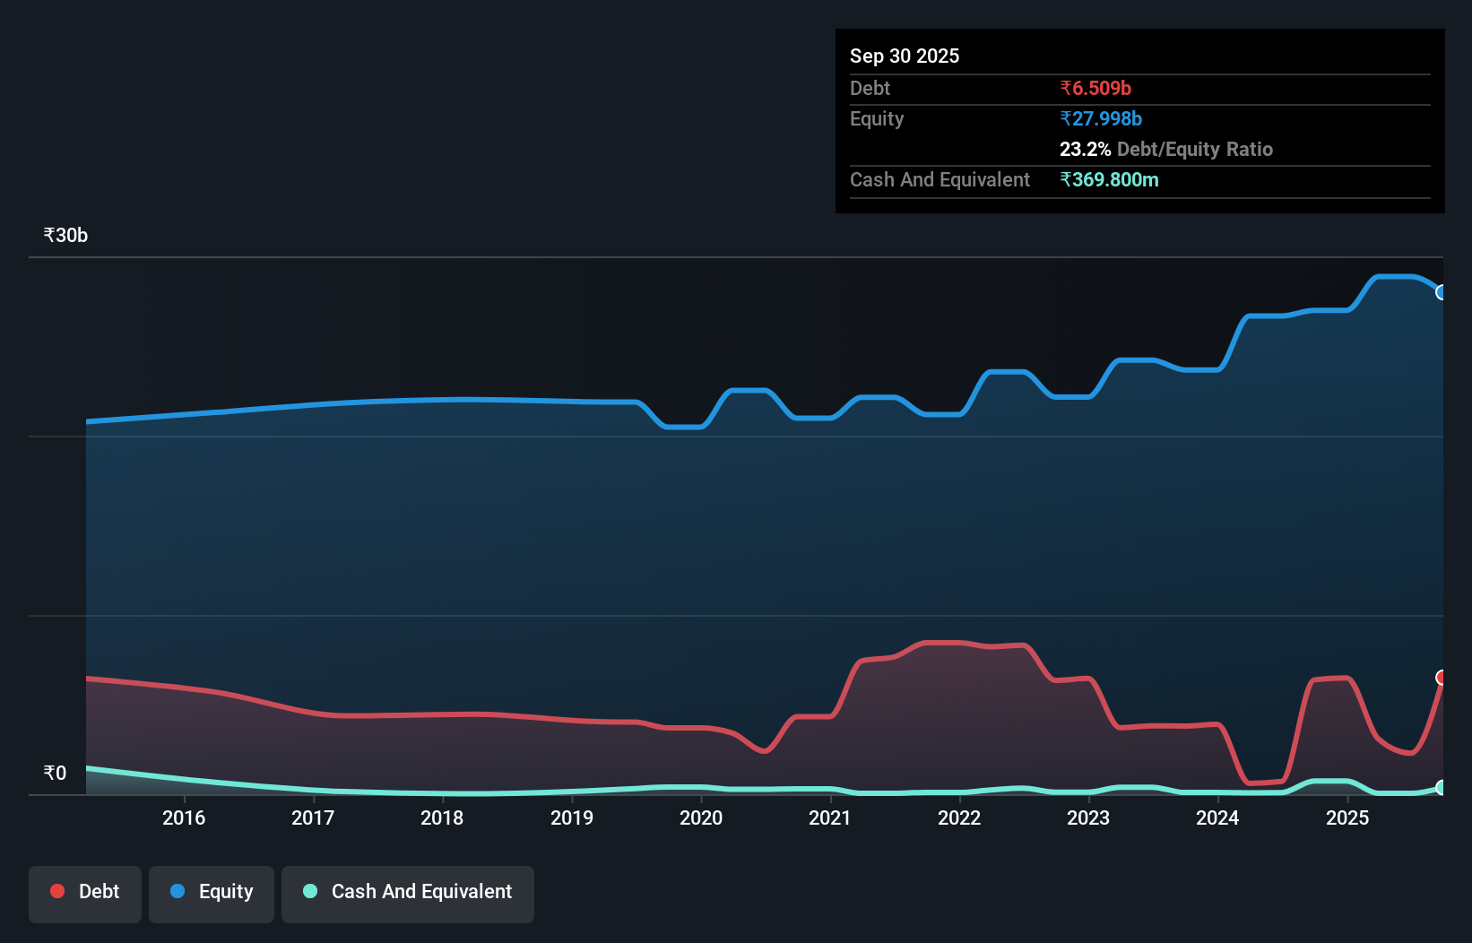Screen dimensions: 1472x943
Task: Toggle the Cash And Equivalent series visibility
Action: coord(408,892)
